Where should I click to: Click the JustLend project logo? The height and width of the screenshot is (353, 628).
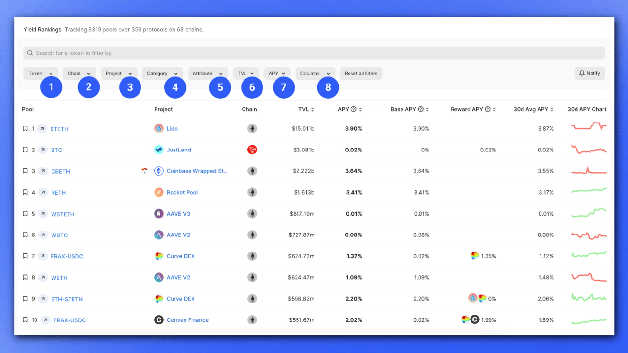158,150
